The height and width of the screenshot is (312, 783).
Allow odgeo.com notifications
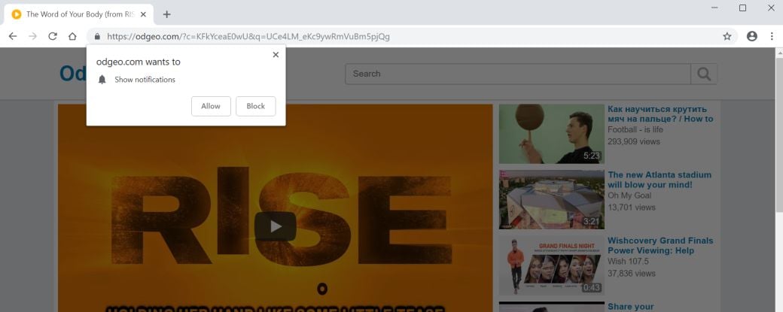click(x=211, y=106)
